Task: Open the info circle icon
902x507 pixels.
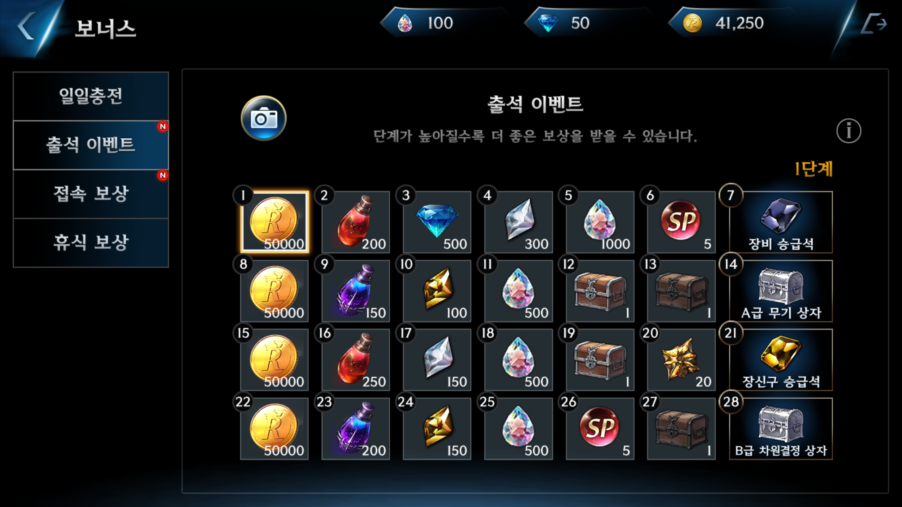Action: point(849,131)
